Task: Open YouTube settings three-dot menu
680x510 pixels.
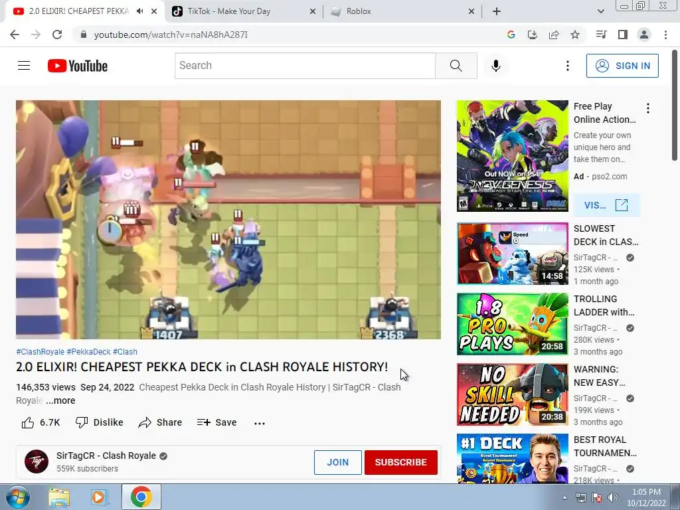Action: 567,66
